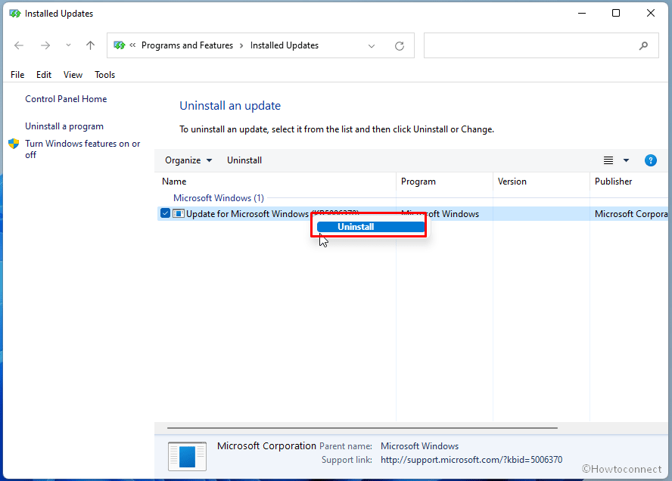
Task: Open the Edit menu
Action: [44, 75]
